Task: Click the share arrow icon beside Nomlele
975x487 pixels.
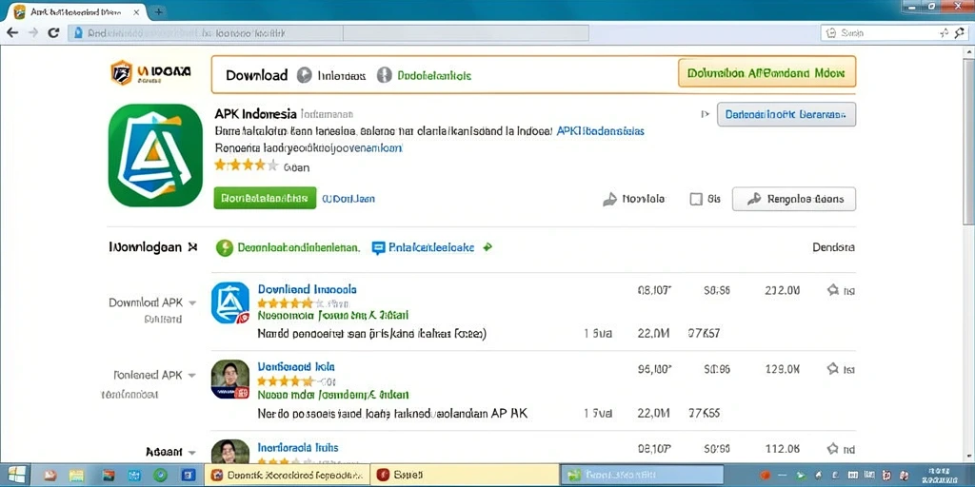Action: (610, 200)
